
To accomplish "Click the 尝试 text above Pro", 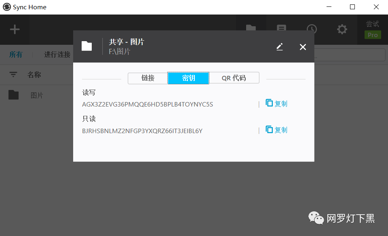I will (x=373, y=24).
